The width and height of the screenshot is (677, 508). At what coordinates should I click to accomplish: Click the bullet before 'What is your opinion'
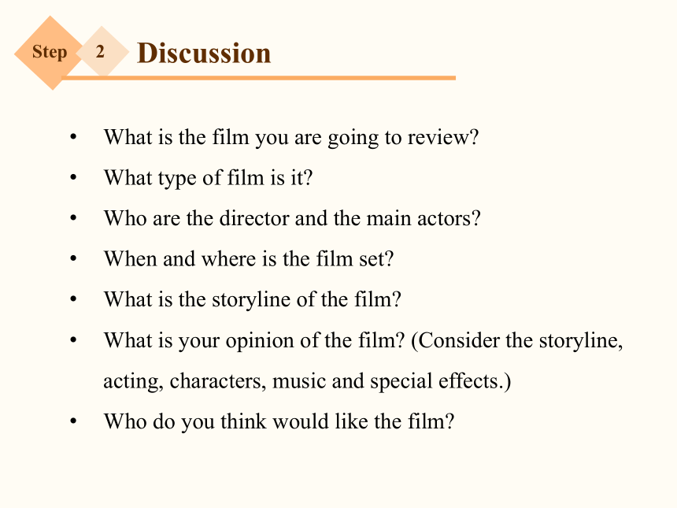click(x=73, y=340)
